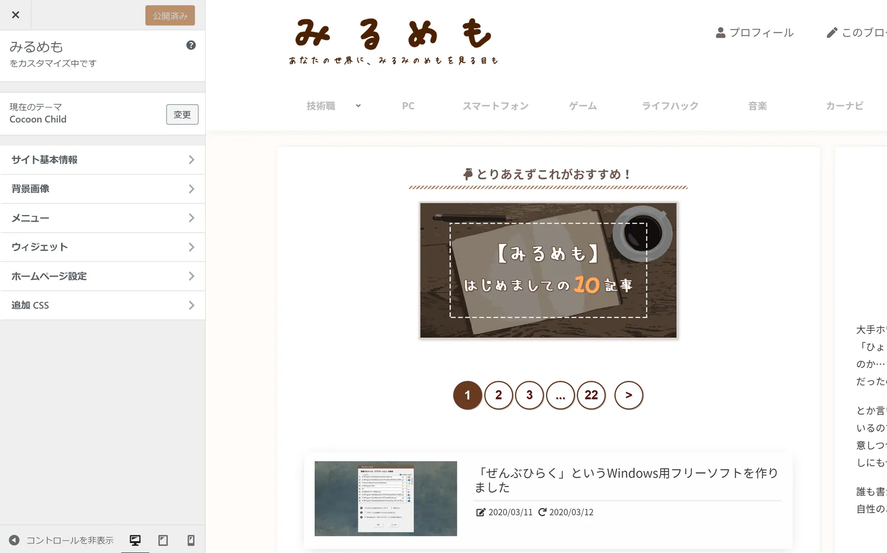
Task: Expand the 技術職 menu dropdown arrow
Action: coord(358,106)
